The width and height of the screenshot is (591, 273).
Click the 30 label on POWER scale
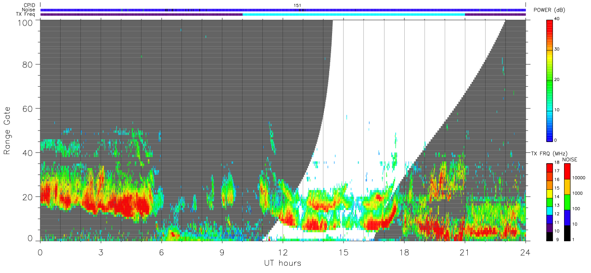tap(558, 49)
